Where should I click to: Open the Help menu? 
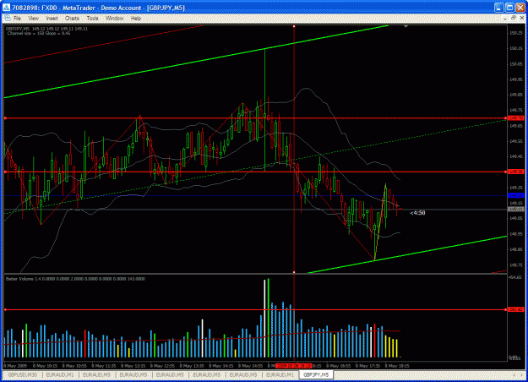(x=136, y=19)
